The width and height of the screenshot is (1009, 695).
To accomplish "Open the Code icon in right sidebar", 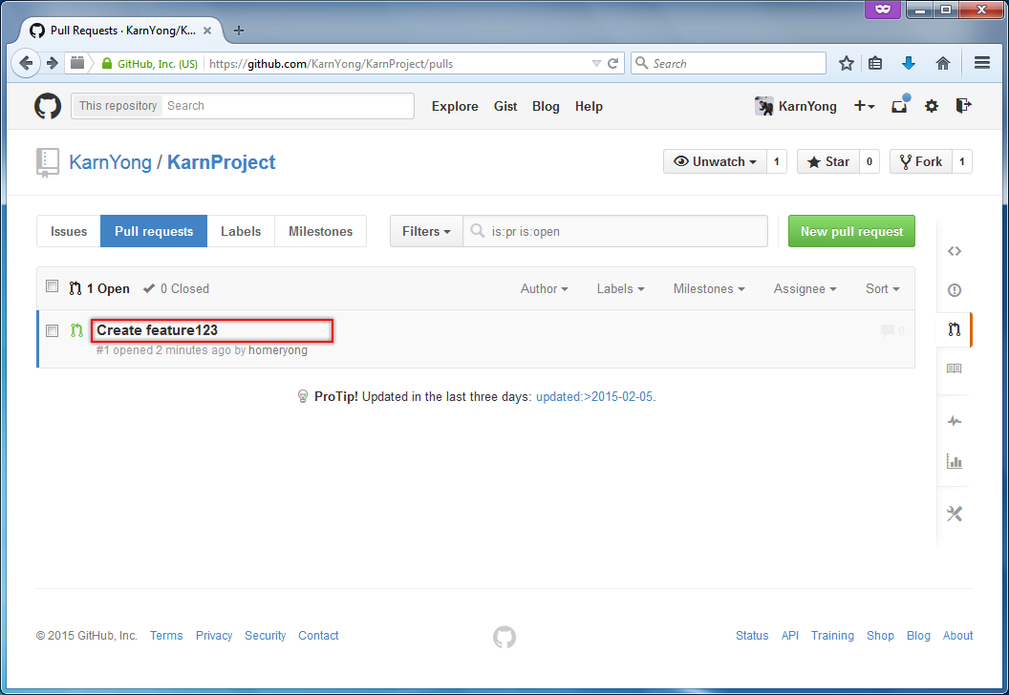I will [x=954, y=251].
